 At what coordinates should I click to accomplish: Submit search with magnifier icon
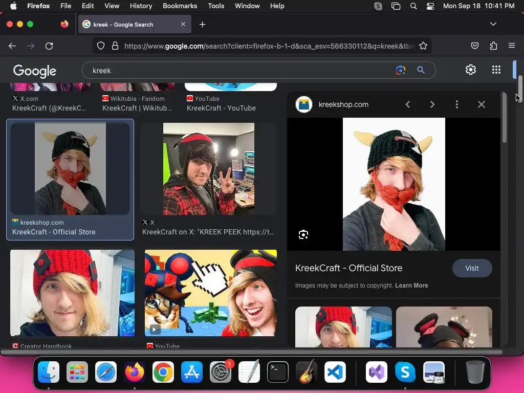pos(421,70)
